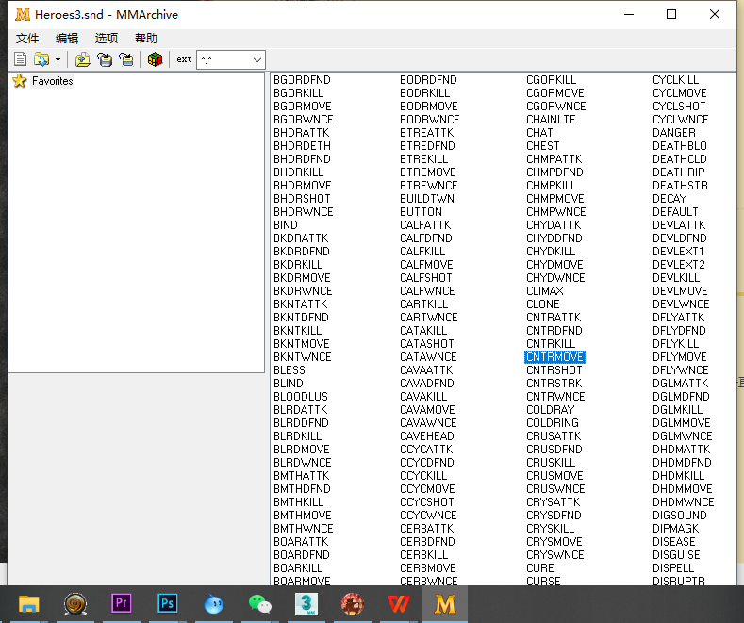
Task: Open the 文件 menu
Action: coord(27,38)
